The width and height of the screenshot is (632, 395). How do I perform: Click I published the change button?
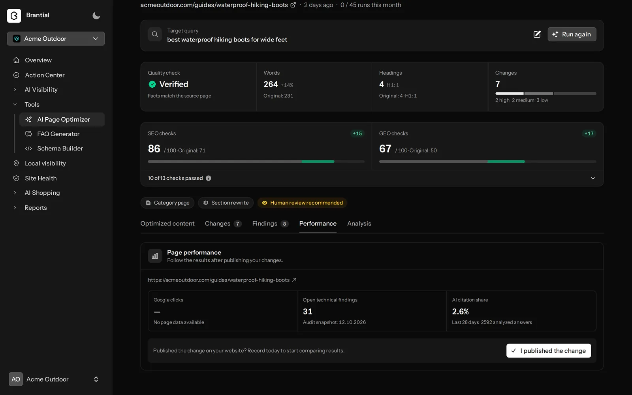(x=549, y=351)
